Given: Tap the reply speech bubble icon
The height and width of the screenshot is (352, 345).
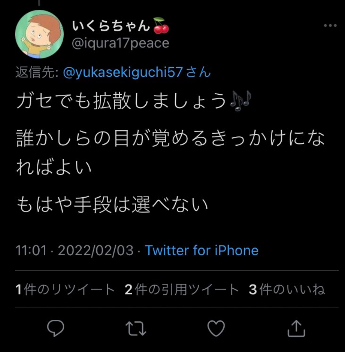Looking at the screenshot, I should 56,328.
